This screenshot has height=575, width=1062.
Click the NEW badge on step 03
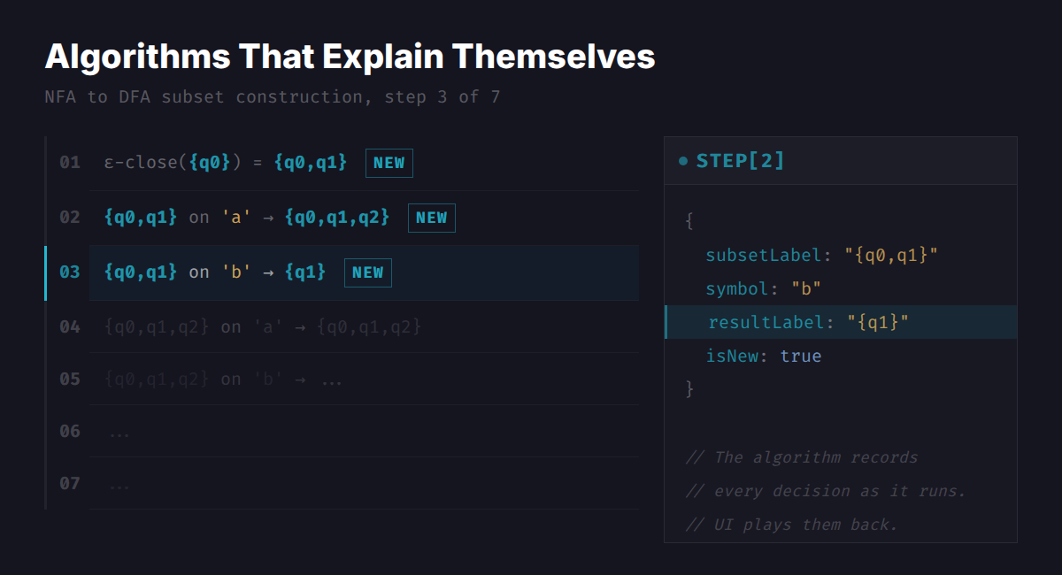click(367, 272)
